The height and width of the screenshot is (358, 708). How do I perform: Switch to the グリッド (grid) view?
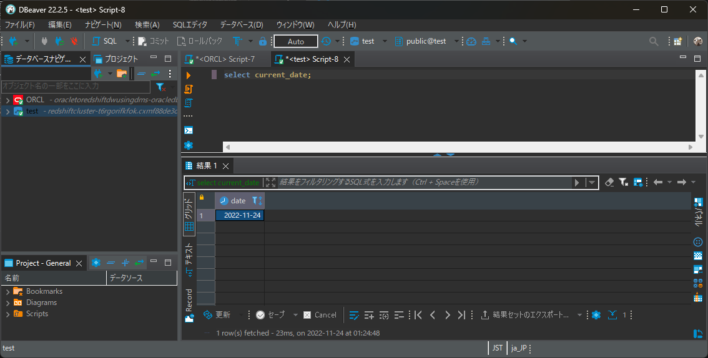pos(189,215)
